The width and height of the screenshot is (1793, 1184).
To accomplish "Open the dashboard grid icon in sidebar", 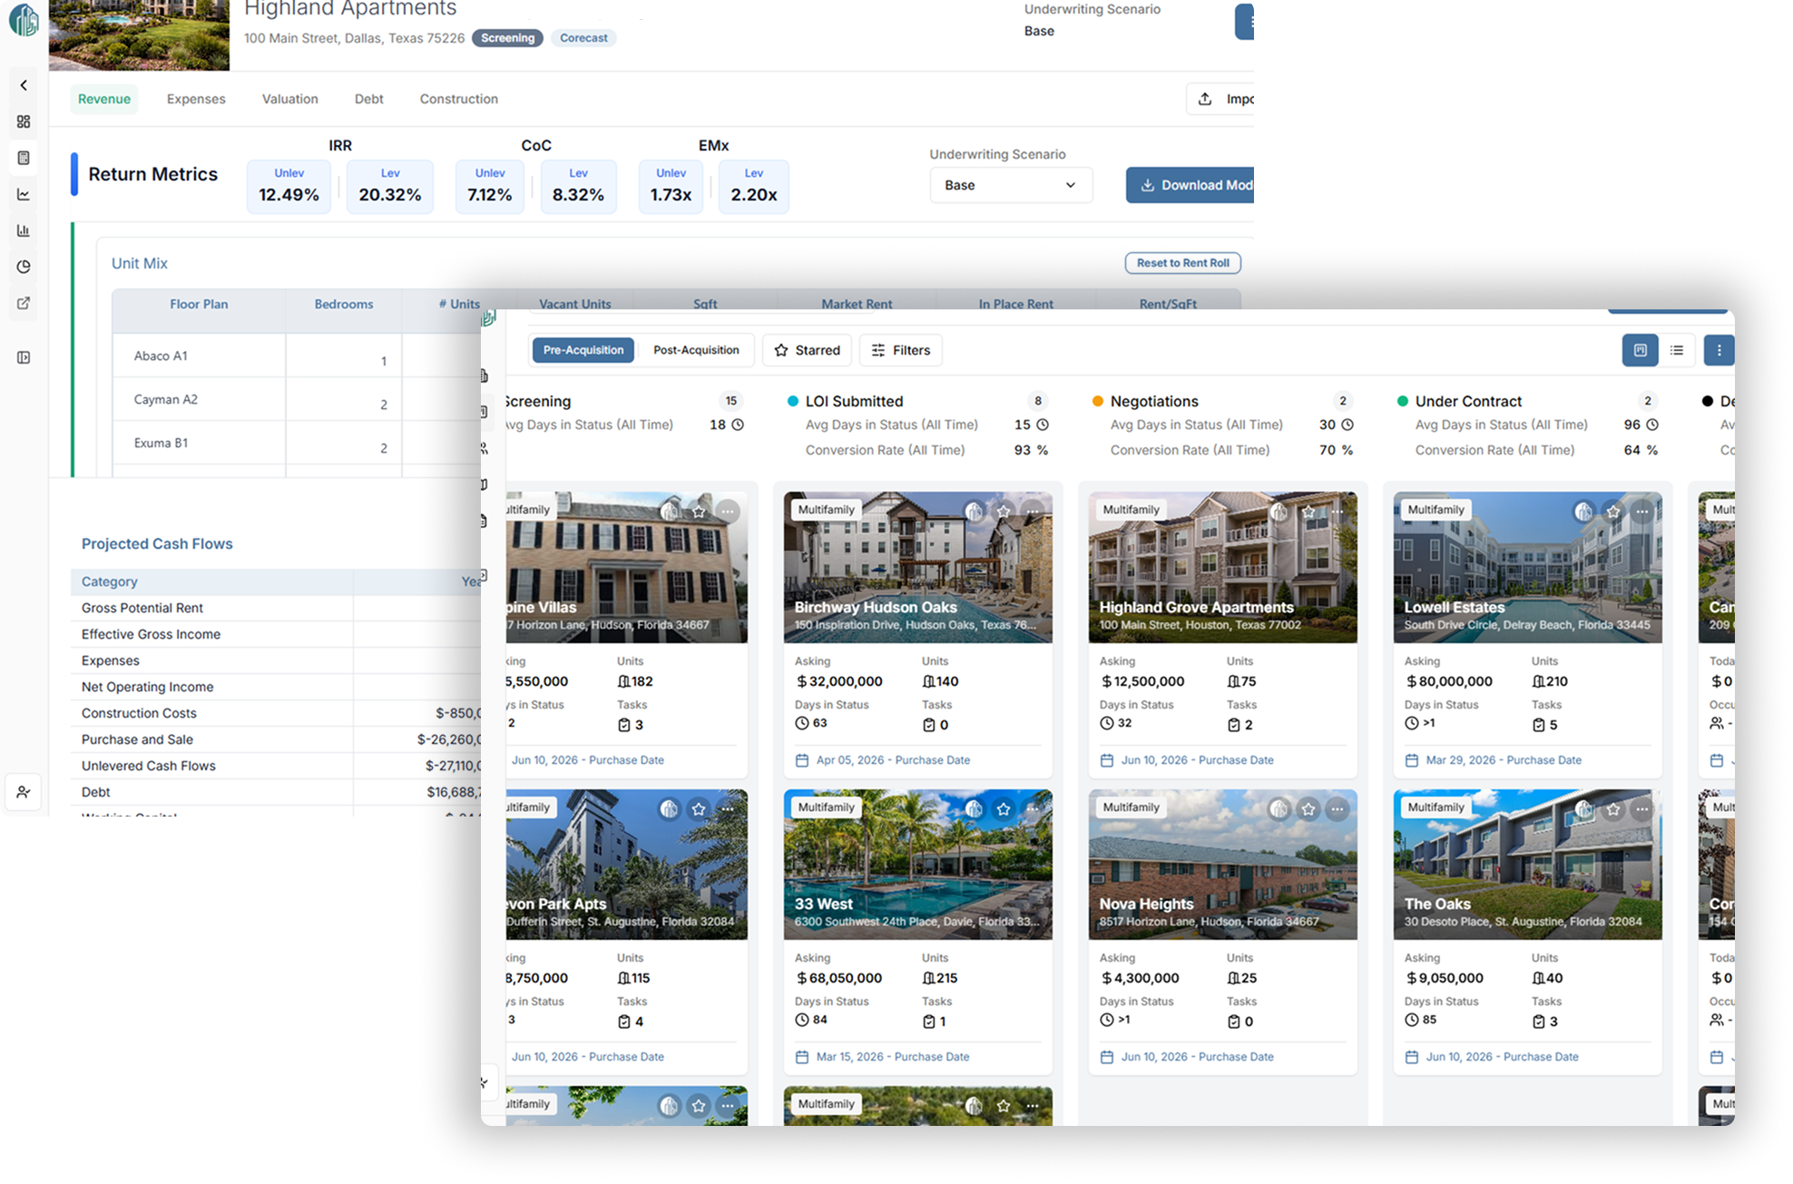I will (x=24, y=122).
